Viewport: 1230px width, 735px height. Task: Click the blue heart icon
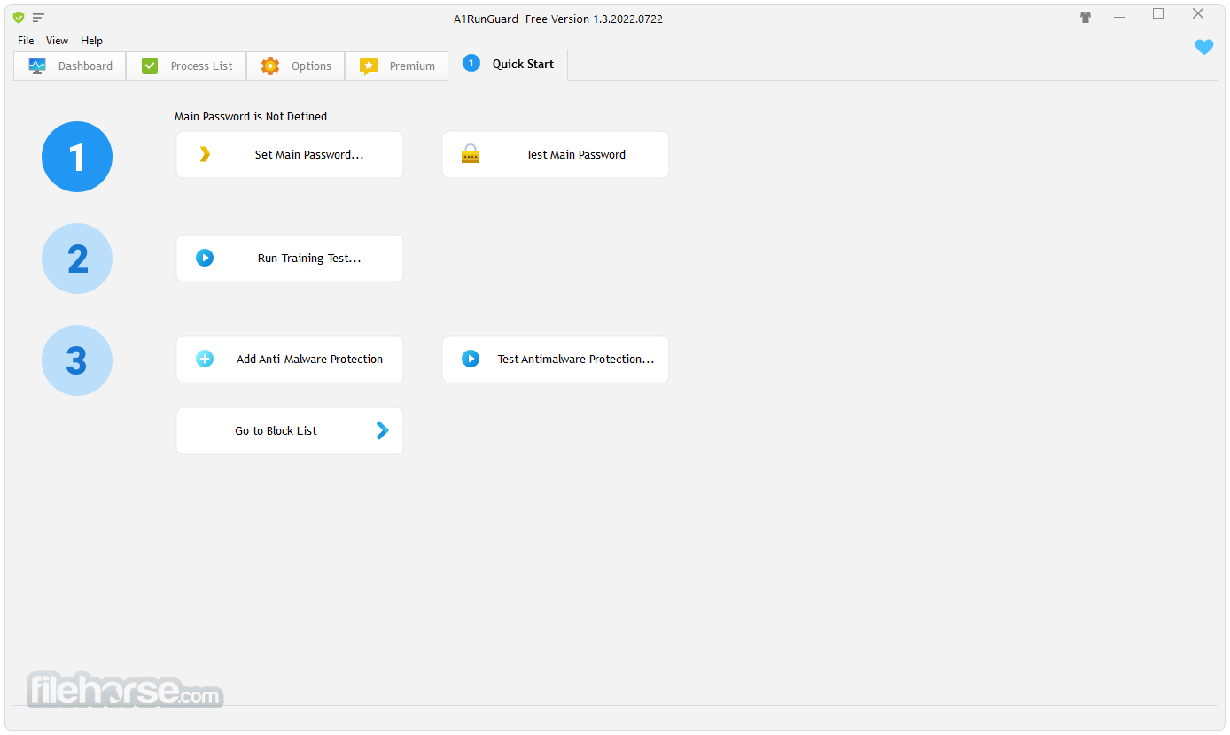pyautogui.click(x=1204, y=47)
